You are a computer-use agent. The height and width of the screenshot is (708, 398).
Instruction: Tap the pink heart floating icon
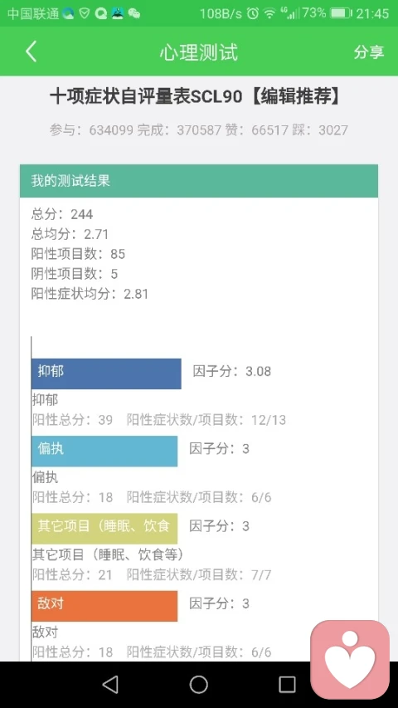click(x=350, y=659)
